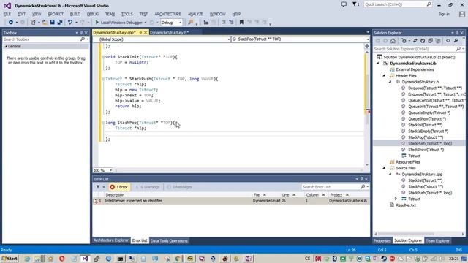Collapse the Header Files folder
This screenshot has height=263, width=468.
click(x=384, y=76)
